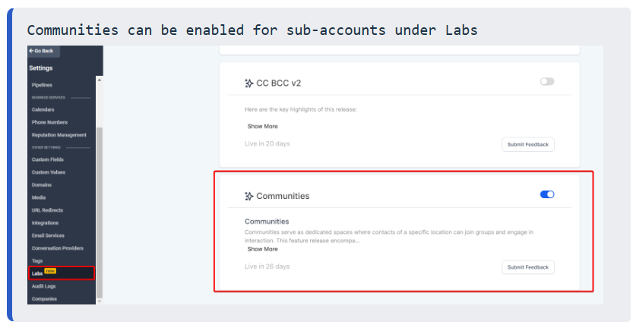Viewport: 636px width, 328px height.
Task: Disable the Communities toggle switch
Action: click(547, 194)
